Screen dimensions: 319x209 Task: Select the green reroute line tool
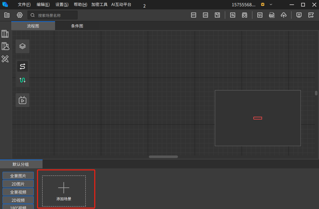pos(22,80)
